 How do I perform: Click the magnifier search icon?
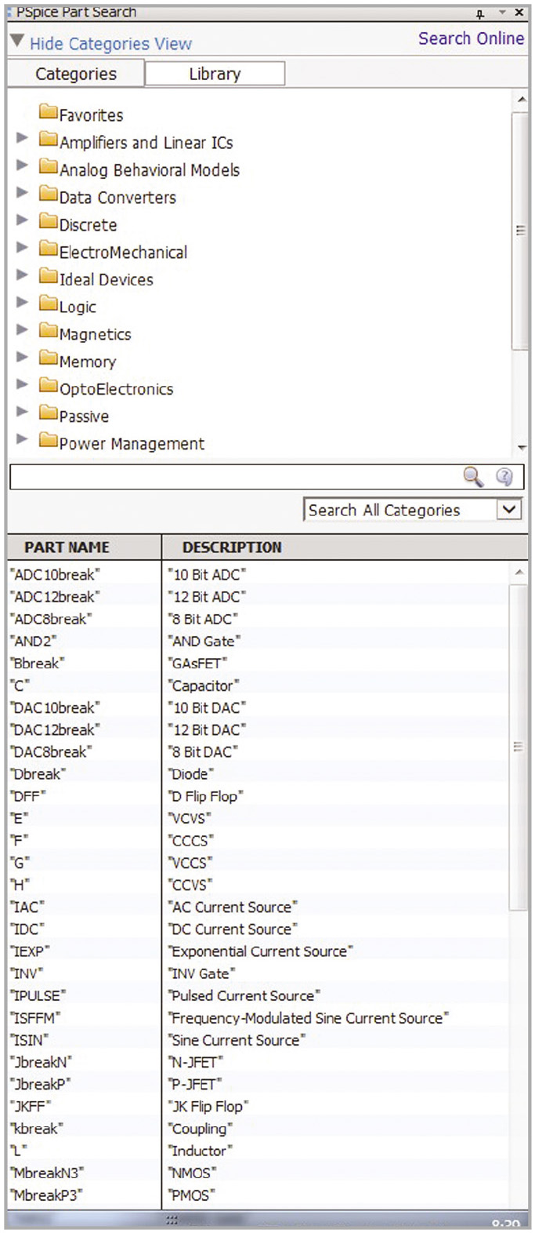473,476
